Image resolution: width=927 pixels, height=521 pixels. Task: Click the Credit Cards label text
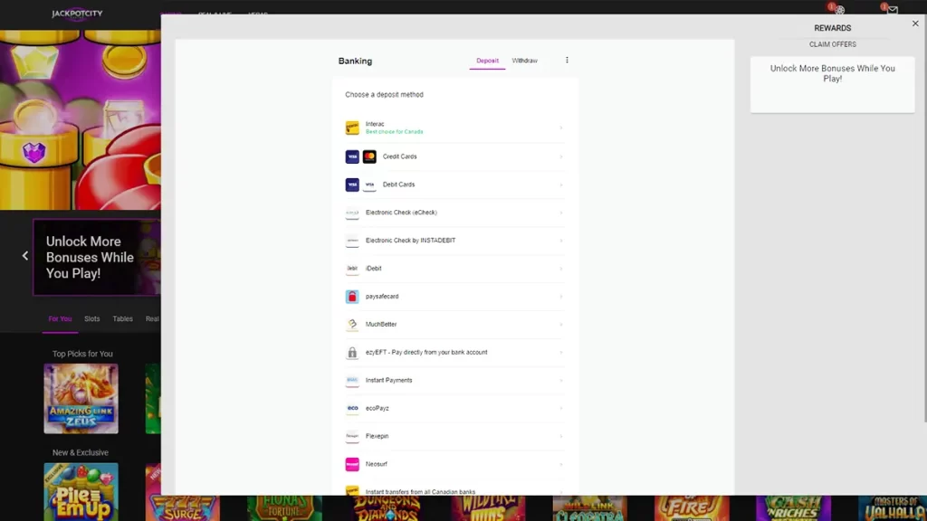(399, 156)
